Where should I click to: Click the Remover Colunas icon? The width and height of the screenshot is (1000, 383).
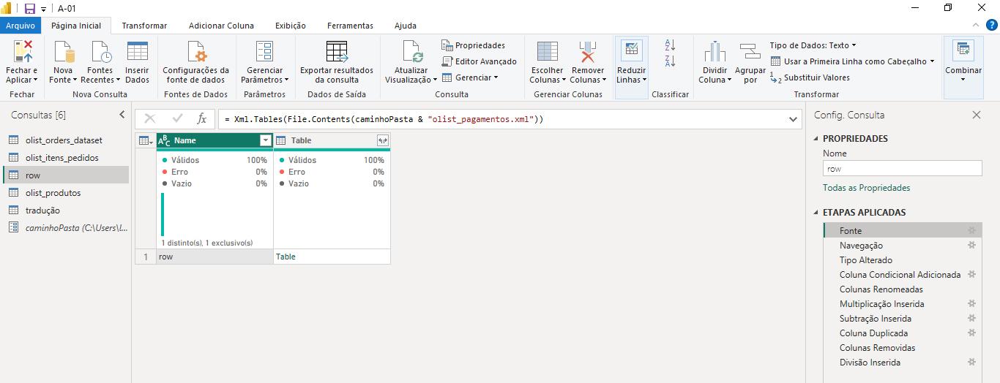587,52
